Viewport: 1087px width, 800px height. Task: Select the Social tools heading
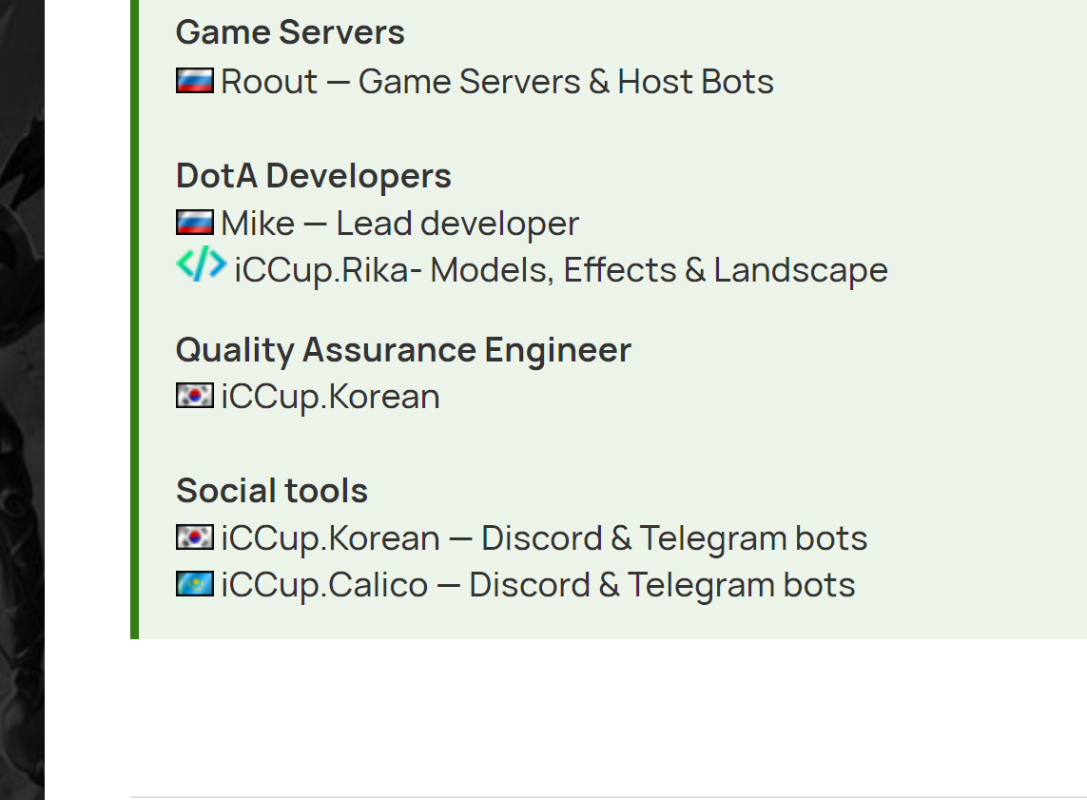[x=272, y=491]
